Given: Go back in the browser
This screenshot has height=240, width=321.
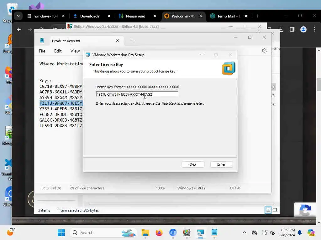Looking at the screenshot, I should click(x=19, y=29).
